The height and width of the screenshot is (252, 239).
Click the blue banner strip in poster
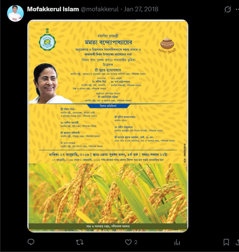click(x=108, y=106)
